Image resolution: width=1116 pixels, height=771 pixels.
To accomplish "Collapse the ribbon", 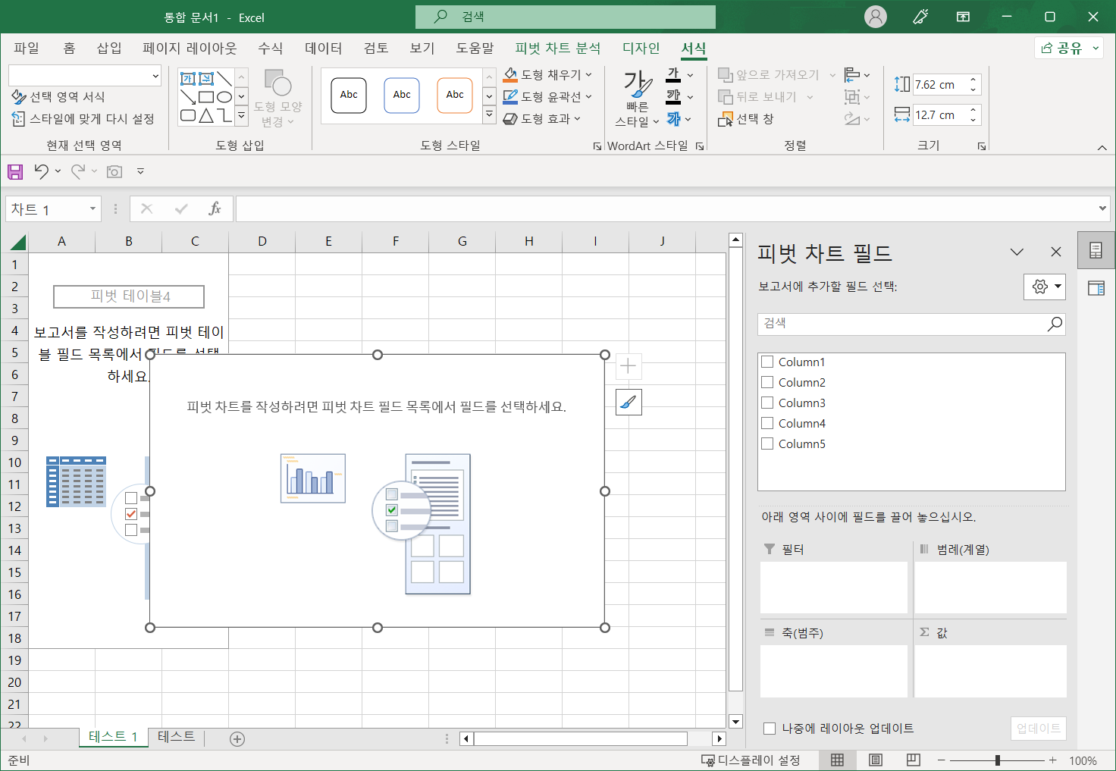I will [x=1102, y=147].
